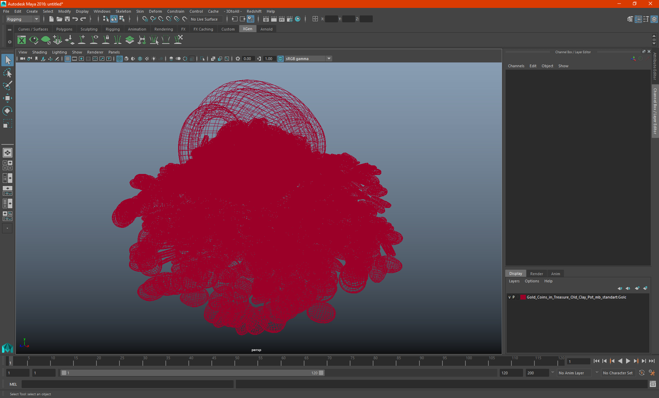Open the XGen window shelf icon

22,40
